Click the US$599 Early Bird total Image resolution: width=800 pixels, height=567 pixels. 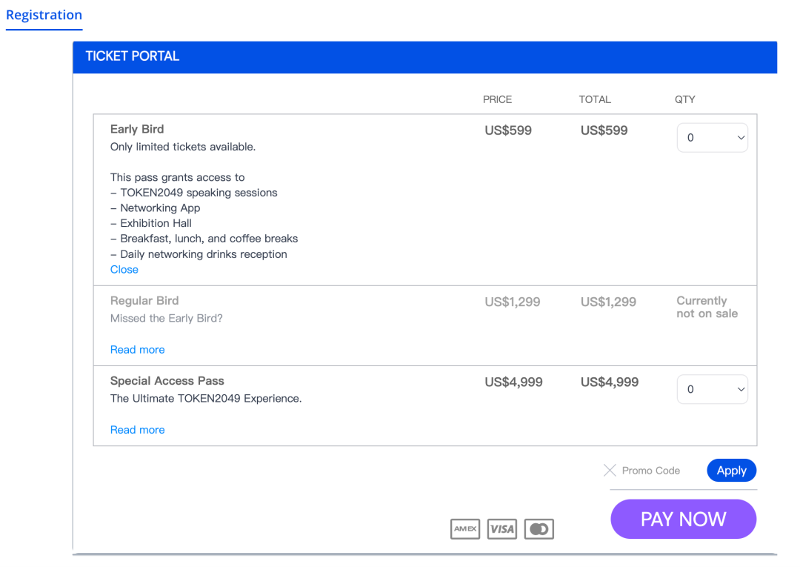tap(604, 130)
